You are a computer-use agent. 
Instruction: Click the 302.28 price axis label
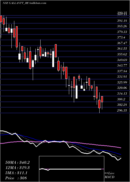(122, 105)
